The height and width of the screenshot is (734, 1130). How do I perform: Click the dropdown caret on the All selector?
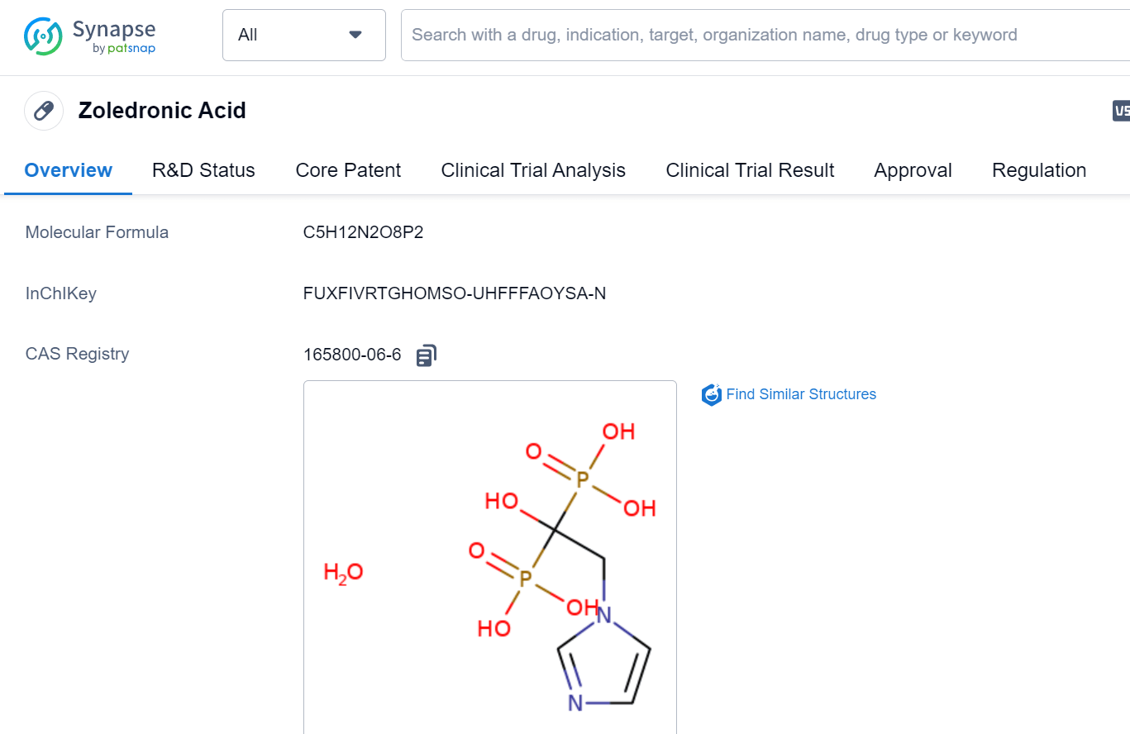355,35
